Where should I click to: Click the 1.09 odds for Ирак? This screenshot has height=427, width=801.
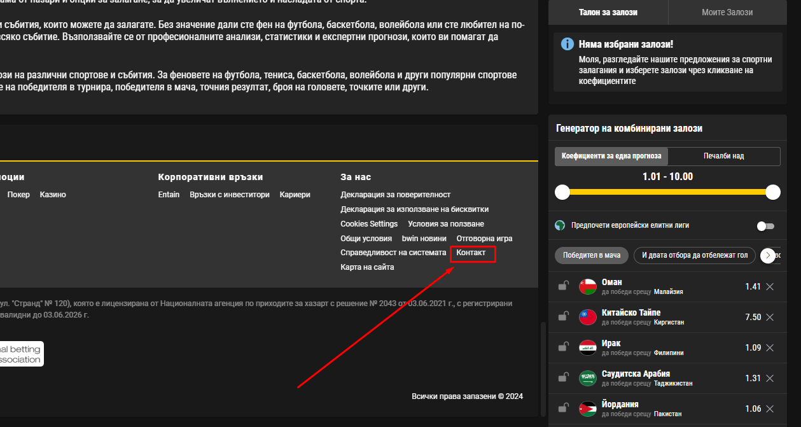coord(753,348)
